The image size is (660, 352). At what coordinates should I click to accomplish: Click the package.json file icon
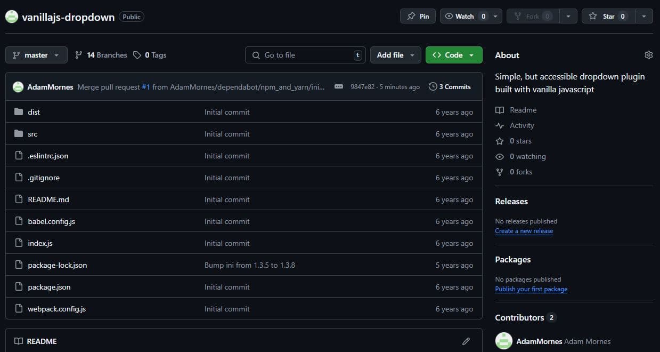click(19, 287)
